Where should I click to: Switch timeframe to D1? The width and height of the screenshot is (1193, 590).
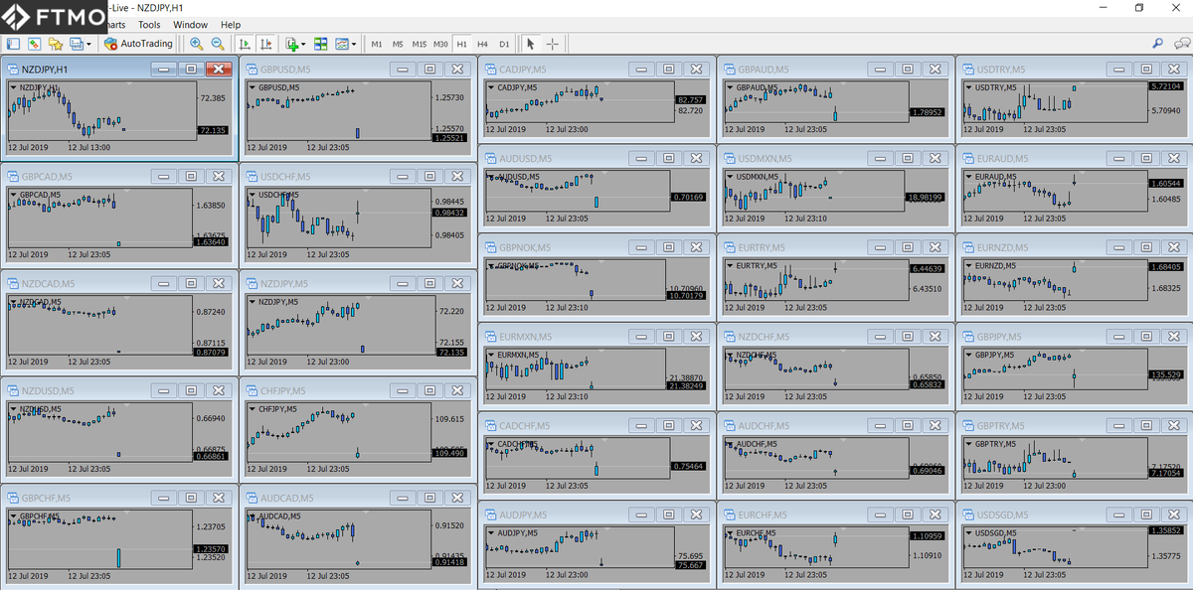[x=504, y=44]
